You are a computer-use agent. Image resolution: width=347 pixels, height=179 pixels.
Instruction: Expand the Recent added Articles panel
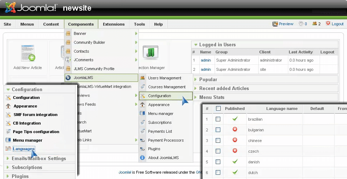[x=195, y=88]
